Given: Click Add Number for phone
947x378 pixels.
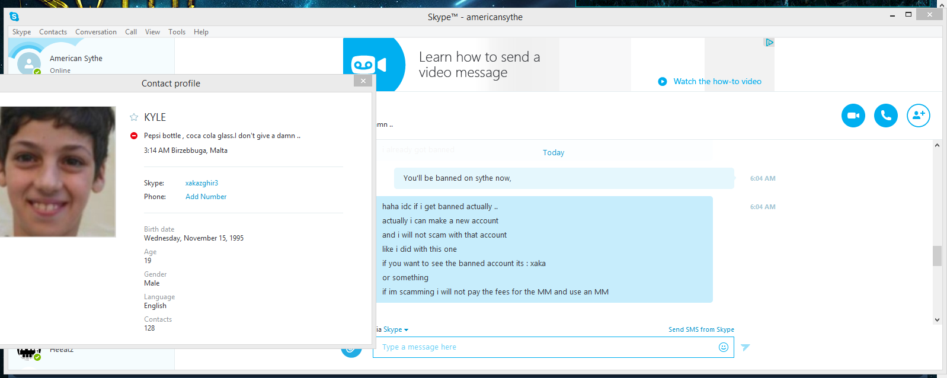Looking at the screenshot, I should [x=206, y=197].
